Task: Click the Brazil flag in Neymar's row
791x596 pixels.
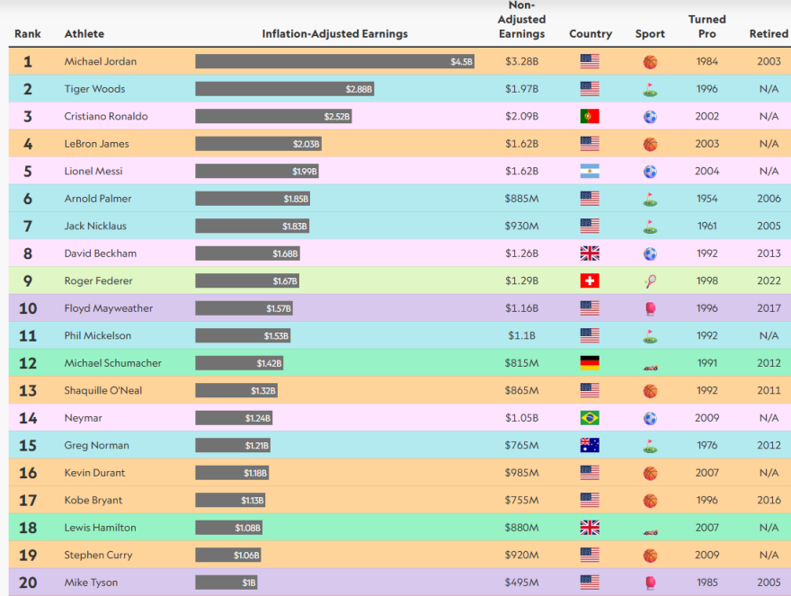Action: pos(590,418)
